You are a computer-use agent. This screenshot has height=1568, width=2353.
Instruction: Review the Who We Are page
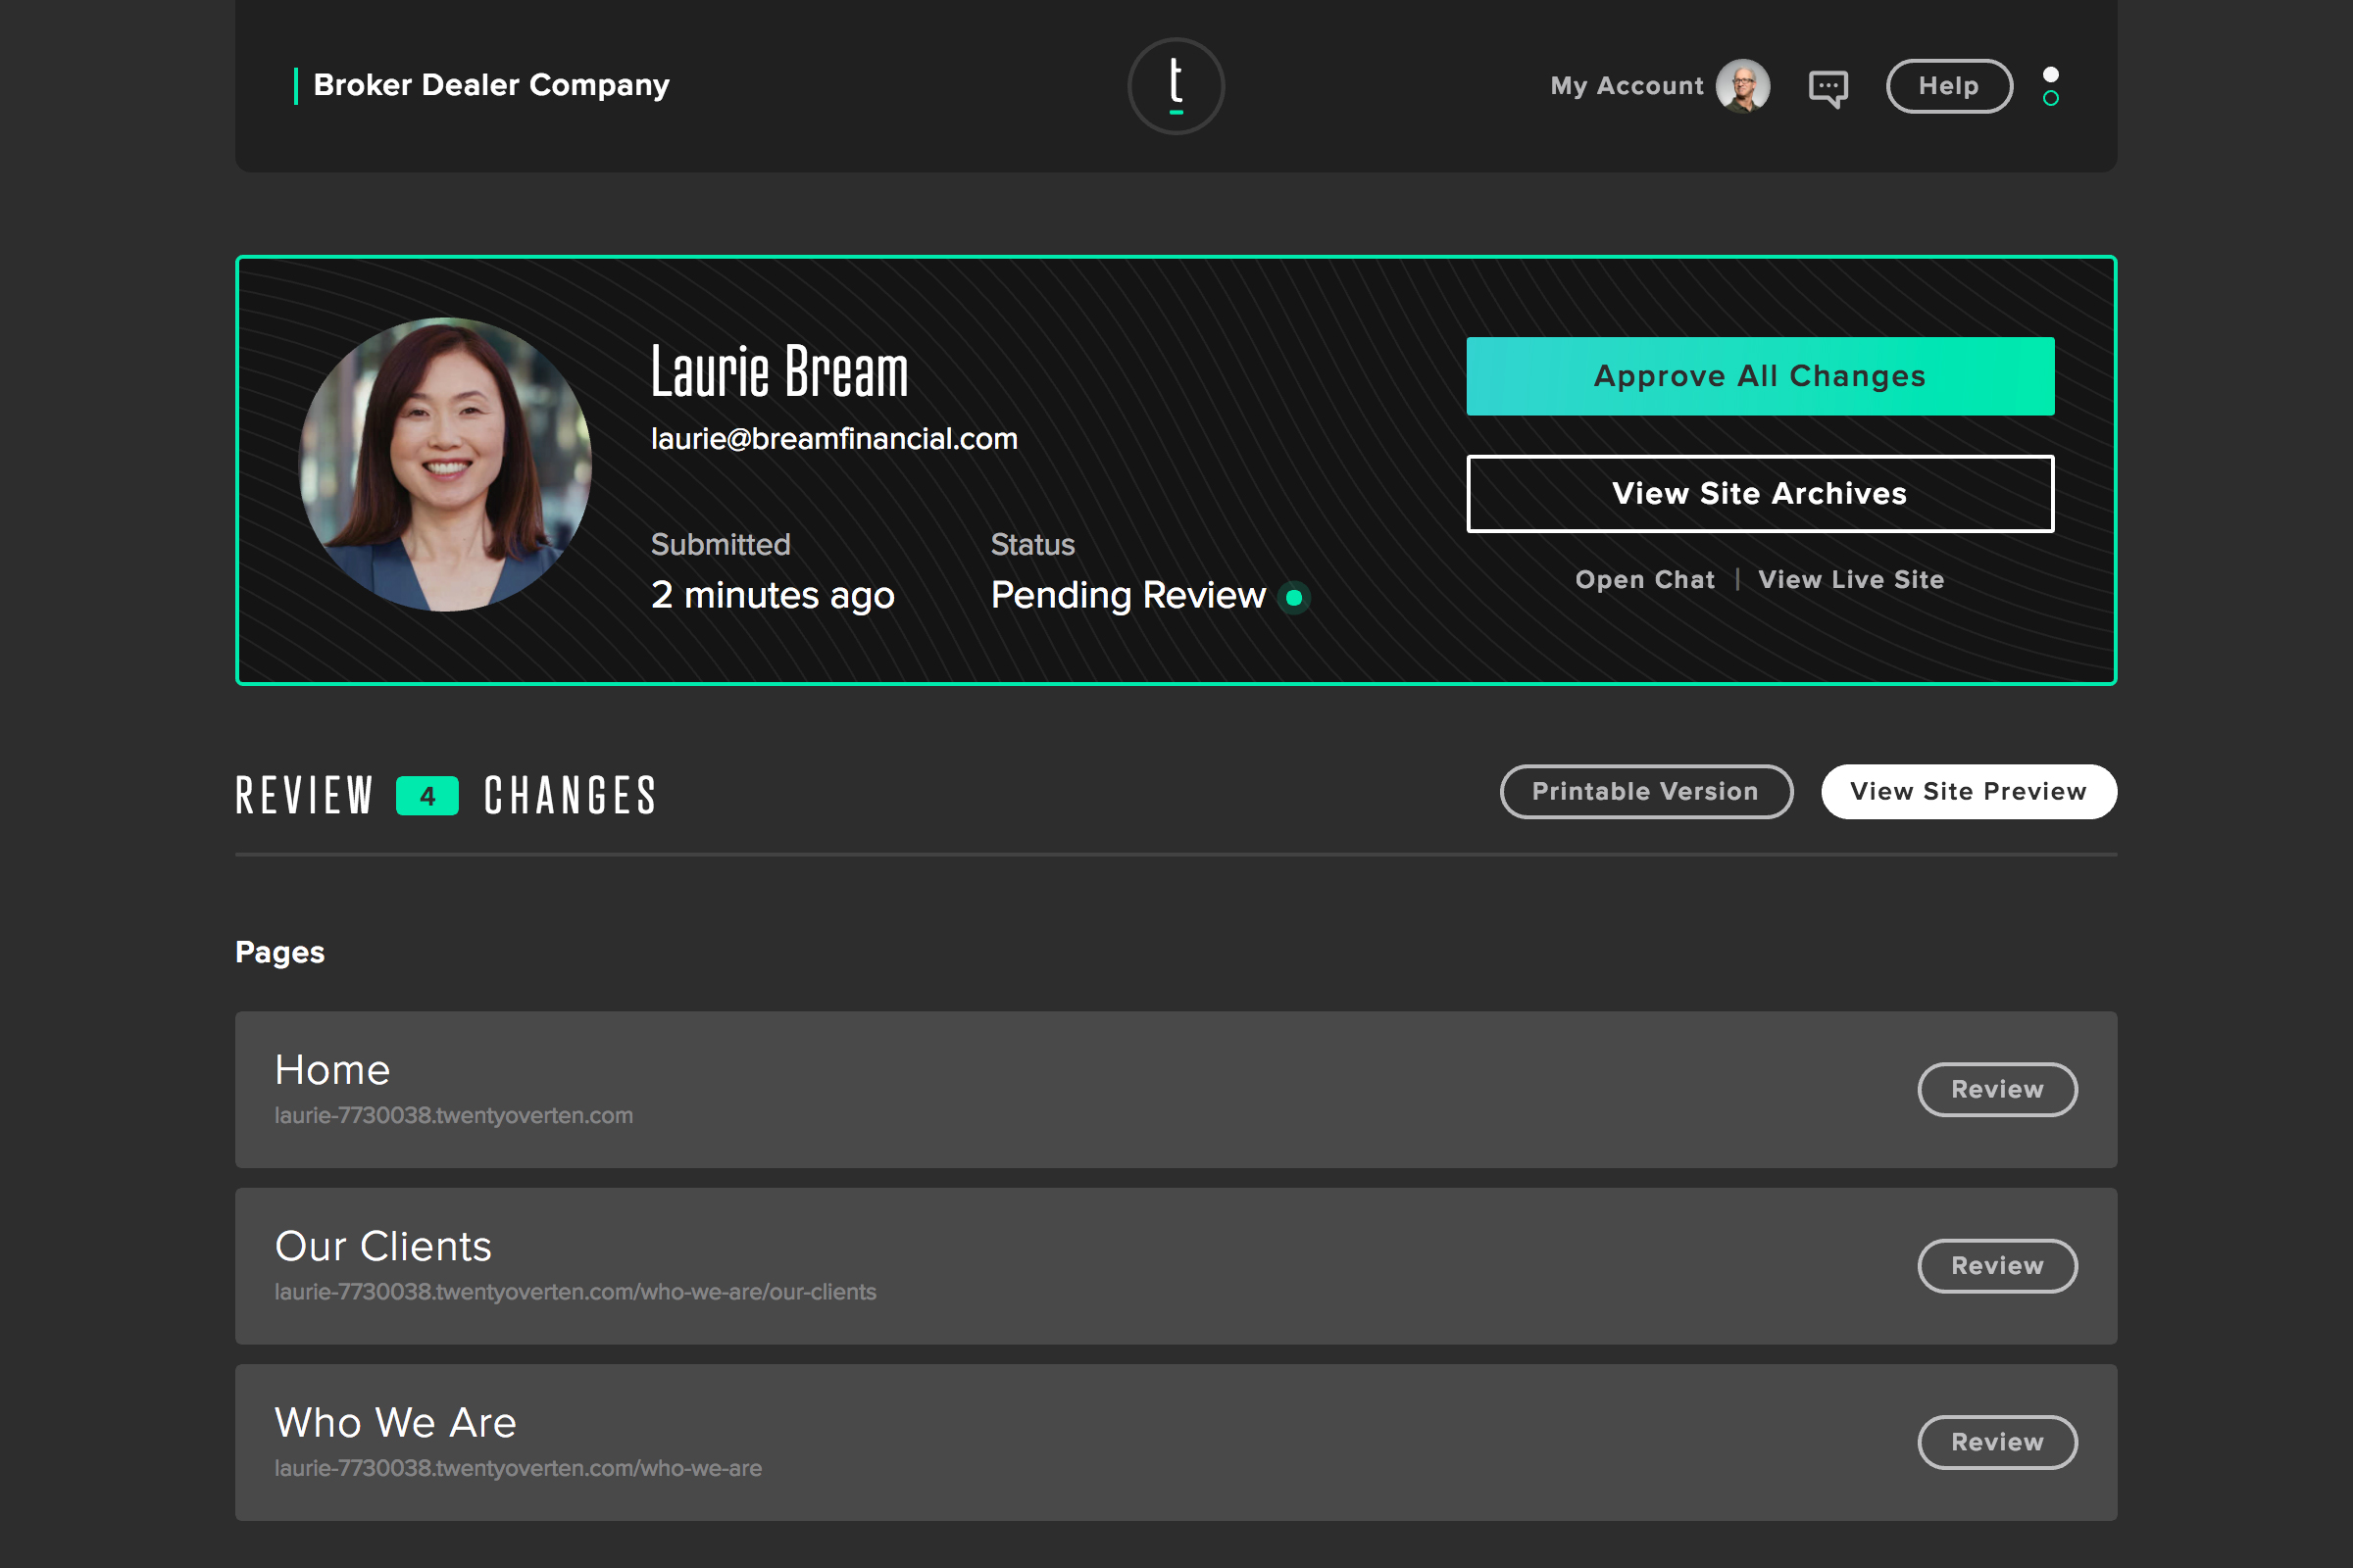pyautogui.click(x=1996, y=1442)
